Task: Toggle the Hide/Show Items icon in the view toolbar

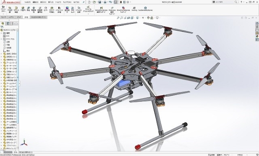Action: click(143, 18)
